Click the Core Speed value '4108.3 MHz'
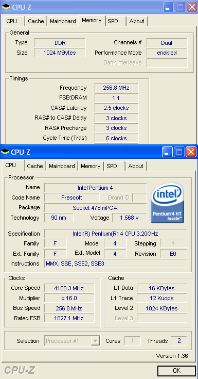This screenshot has width=198, height=379. [69, 288]
